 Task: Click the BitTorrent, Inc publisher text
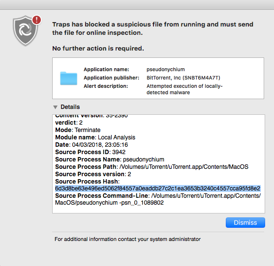click(183, 78)
